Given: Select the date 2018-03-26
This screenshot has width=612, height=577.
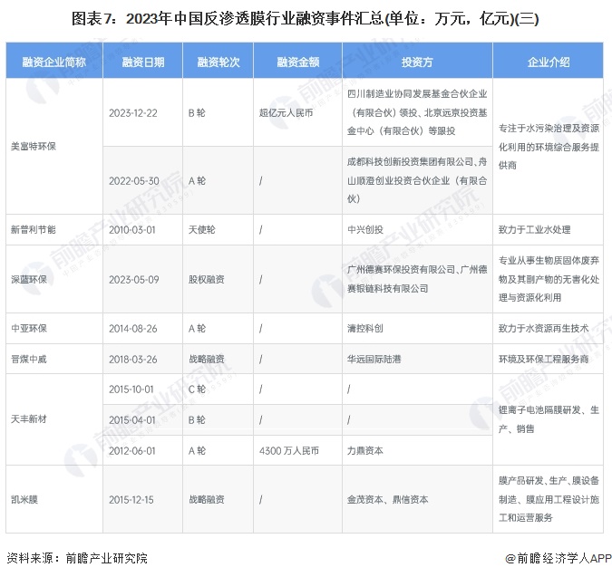Looking at the screenshot, I should coord(132,359).
